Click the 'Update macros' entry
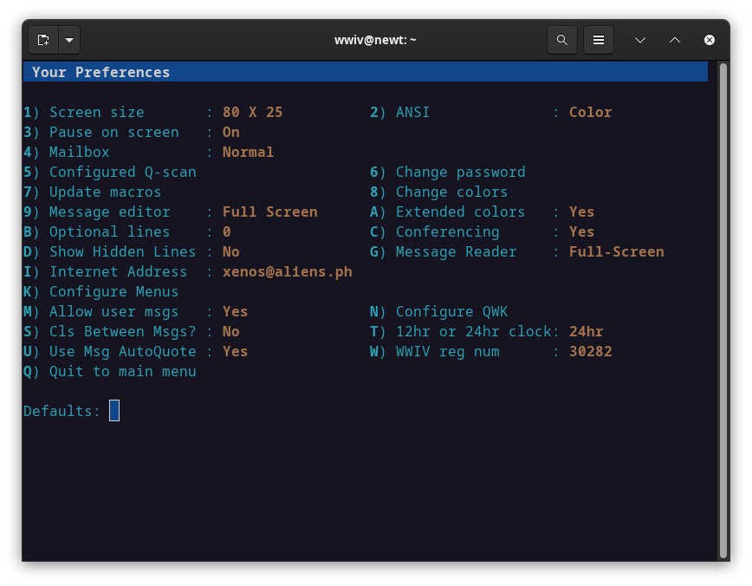Screen dimensions: 752x586 coord(105,192)
